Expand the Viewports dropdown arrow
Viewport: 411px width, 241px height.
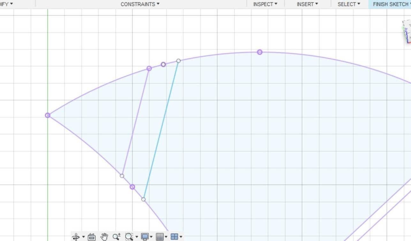click(181, 237)
